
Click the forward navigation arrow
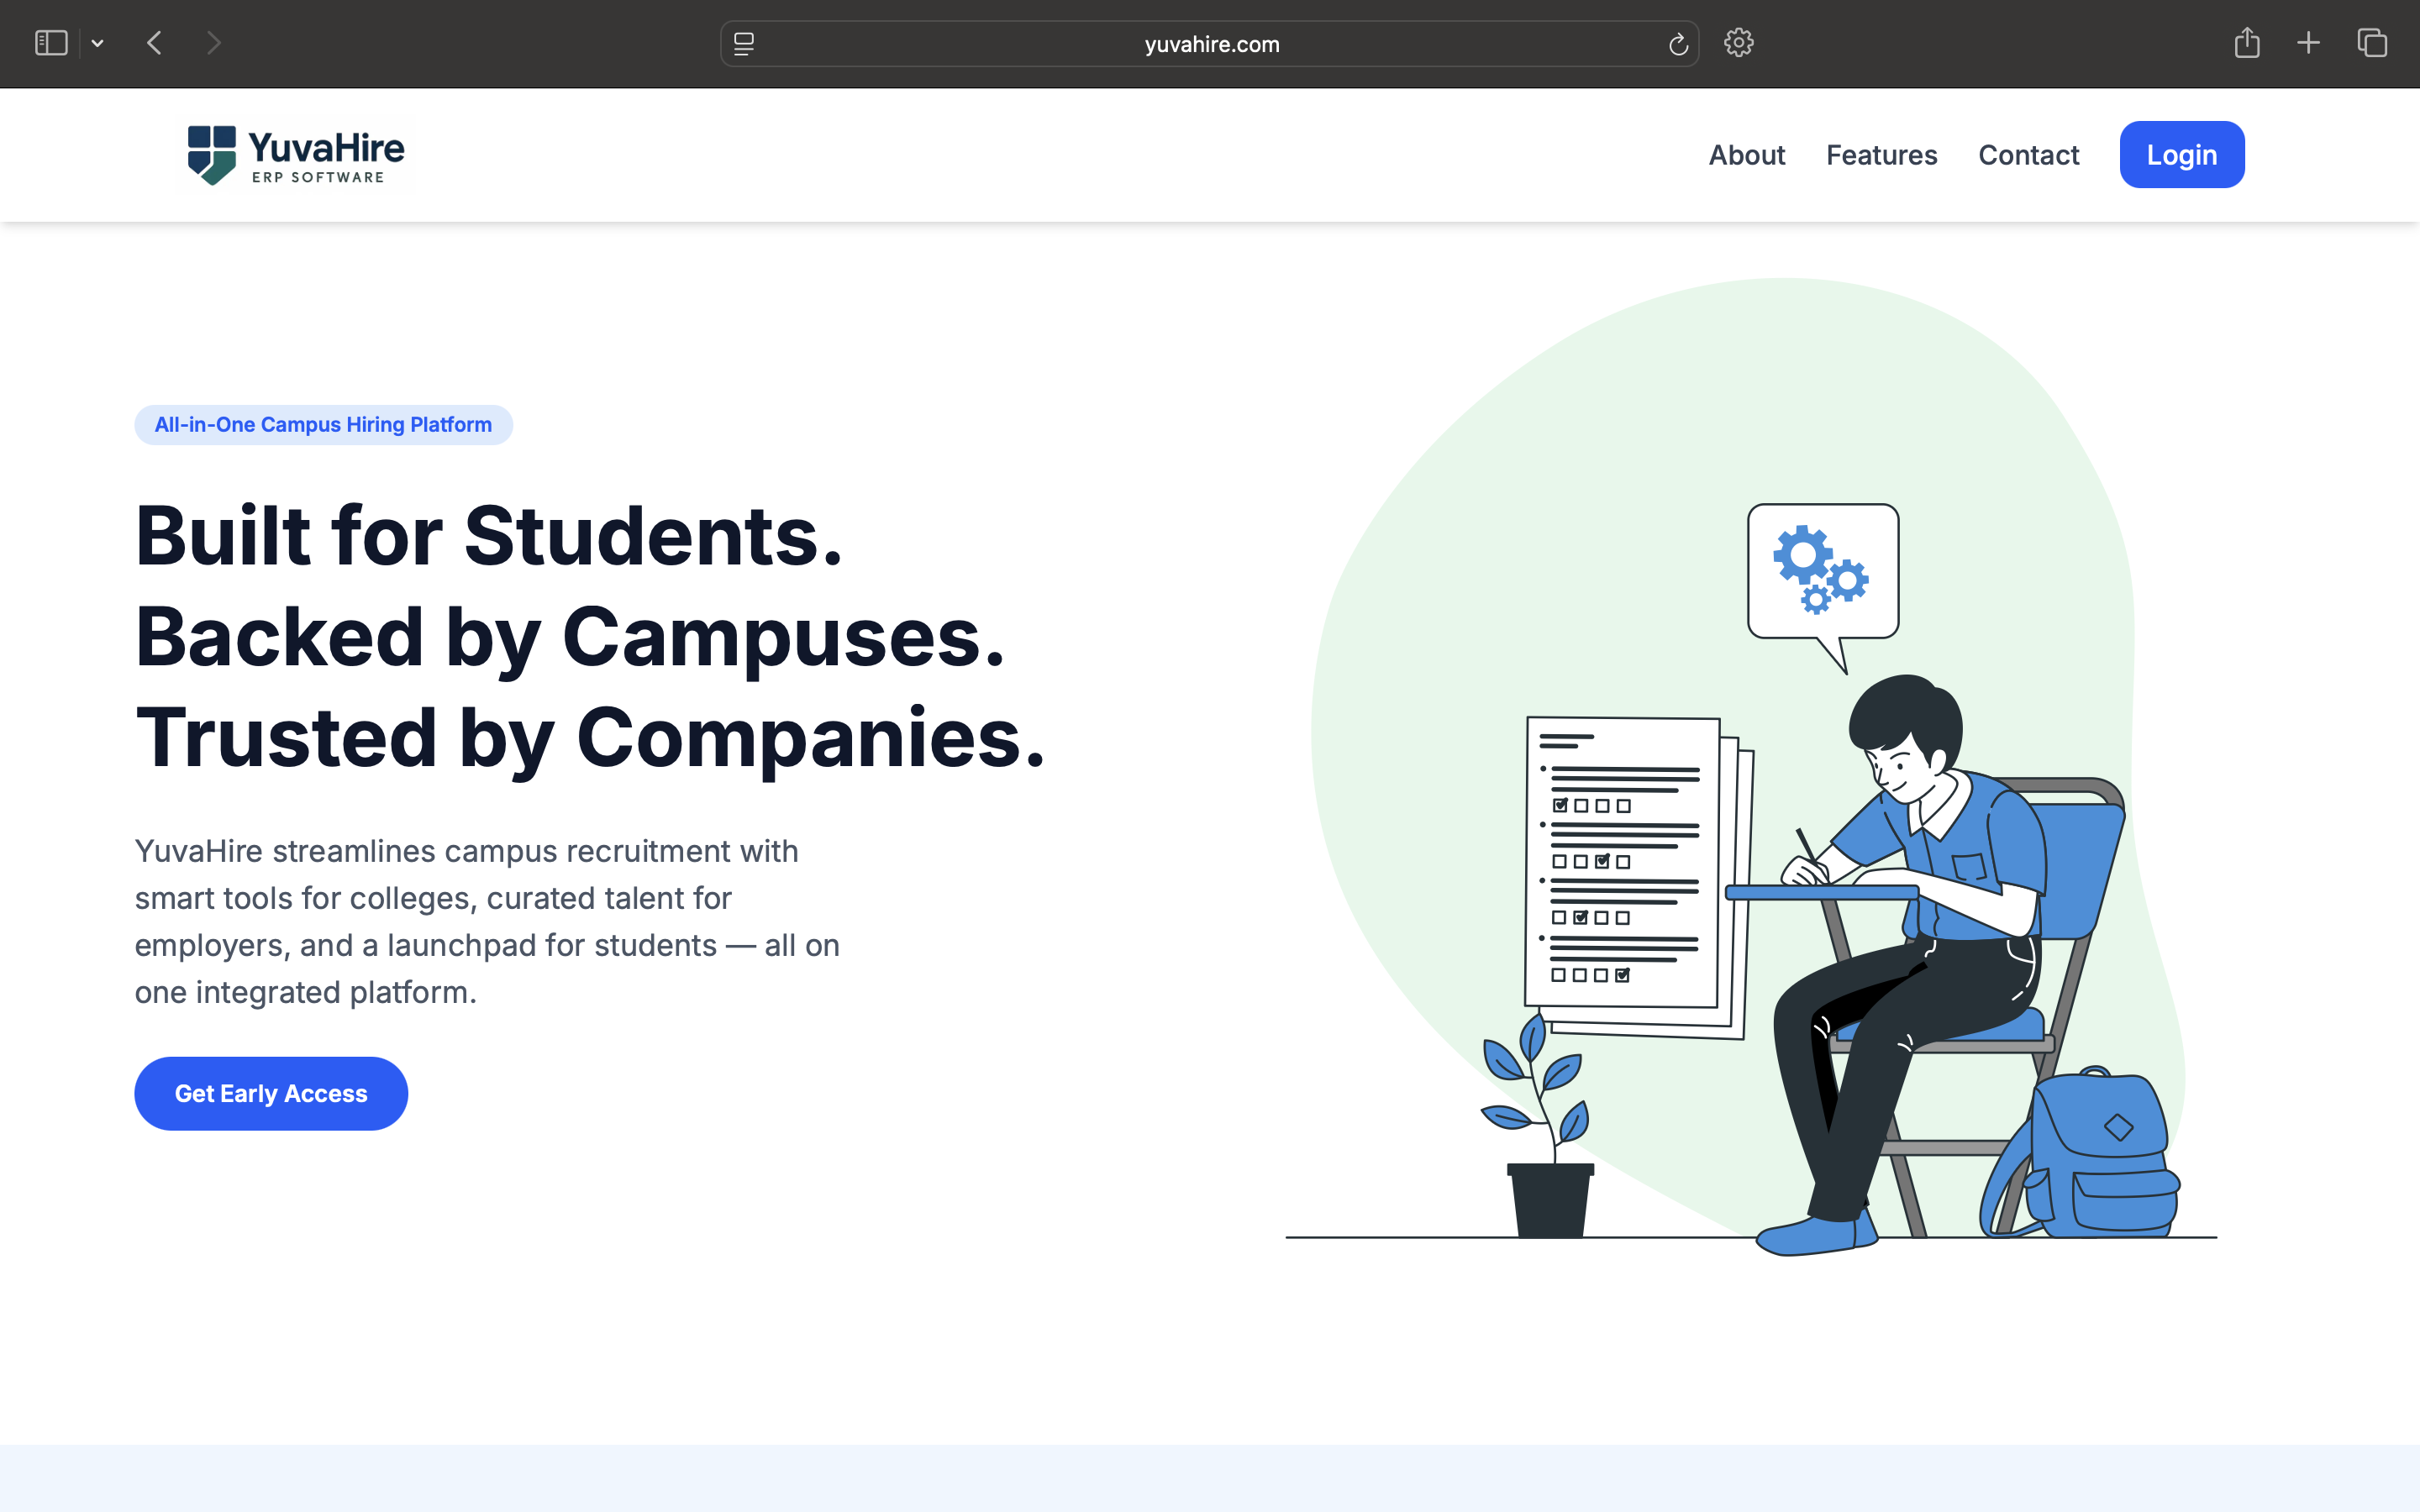(213, 43)
